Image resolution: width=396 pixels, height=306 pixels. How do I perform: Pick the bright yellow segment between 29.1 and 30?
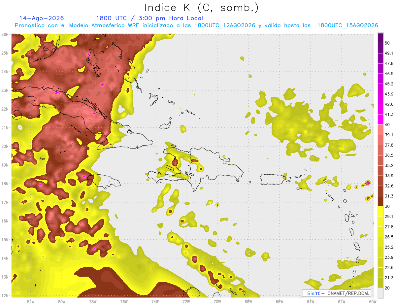pyautogui.click(x=380, y=211)
